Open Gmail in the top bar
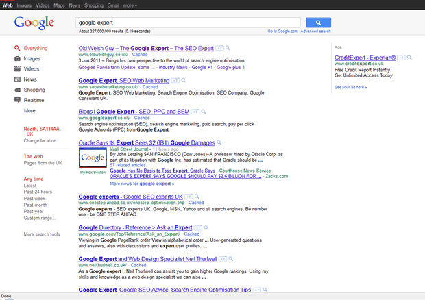425x300 pixels. pyautogui.click(x=113, y=5)
